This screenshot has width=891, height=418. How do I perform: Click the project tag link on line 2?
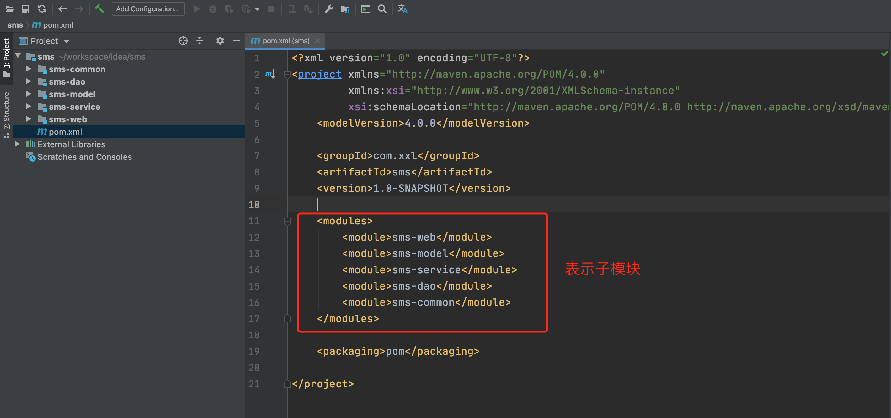pos(319,74)
